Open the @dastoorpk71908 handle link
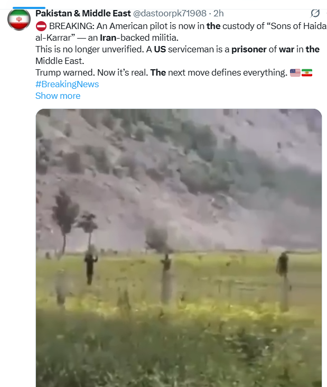Viewport: 327px width, 387px height. pyautogui.click(x=170, y=13)
